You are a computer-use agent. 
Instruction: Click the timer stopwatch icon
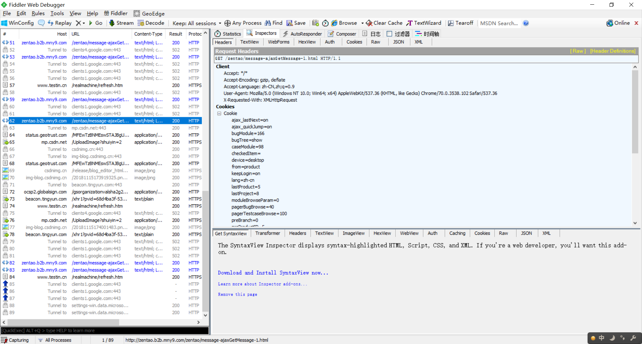325,23
